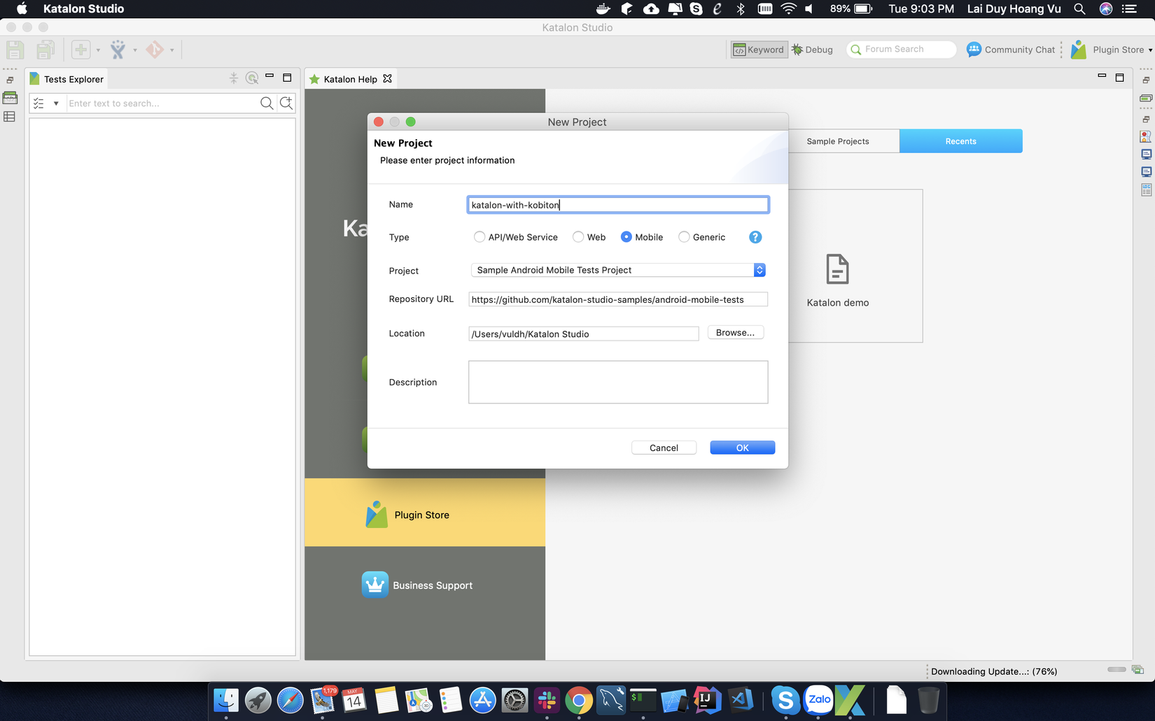
Task: Click the red and orange right sidebar icon
Action: [1146, 136]
